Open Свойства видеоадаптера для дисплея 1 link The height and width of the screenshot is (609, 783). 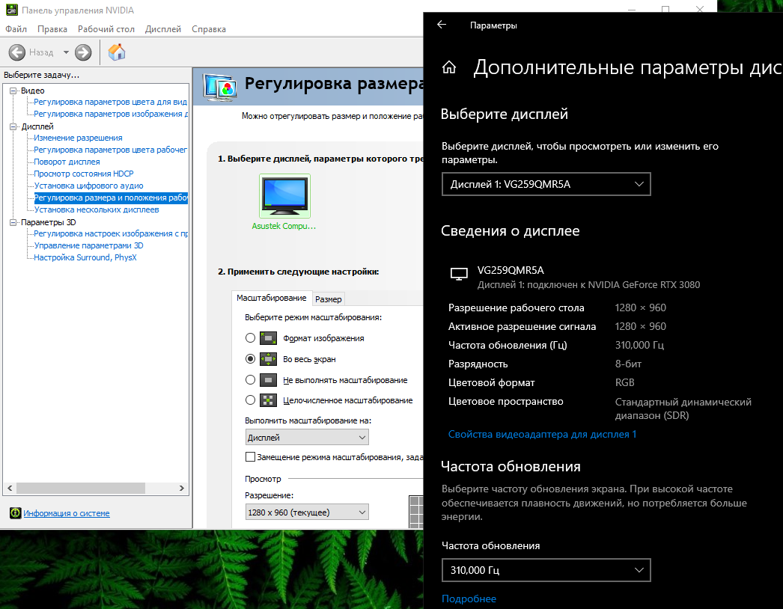(542, 434)
